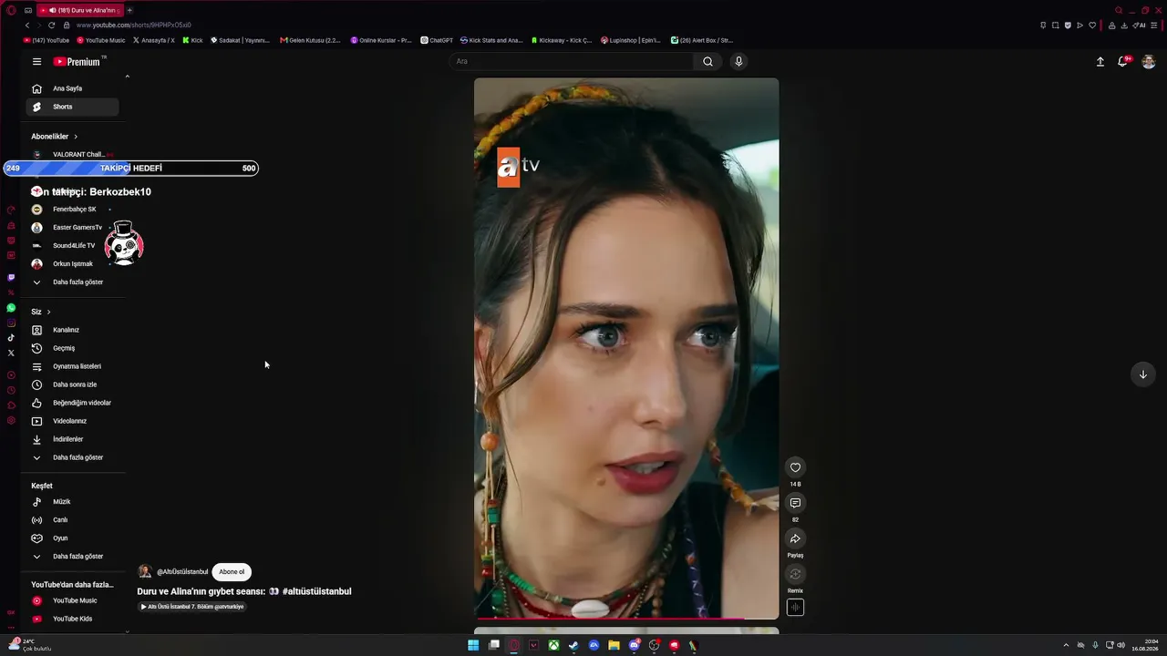Open the Orkun Işıtmak subscription
Viewport: 1167px width, 656px height.
pyautogui.click(x=73, y=264)
